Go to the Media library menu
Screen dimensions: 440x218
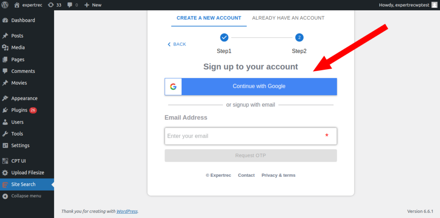coord(18,48)
